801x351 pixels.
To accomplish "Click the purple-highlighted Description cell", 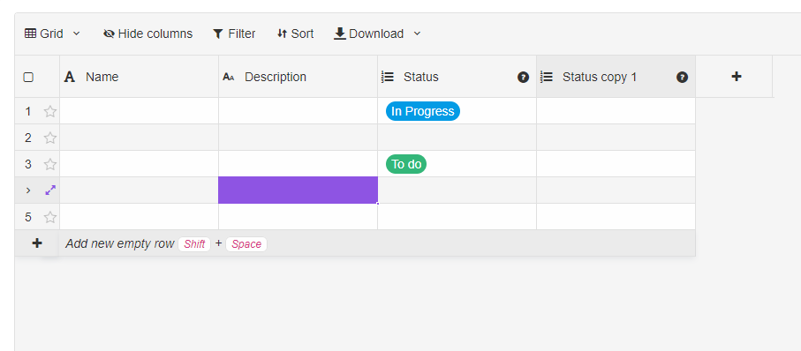I will click(x=298, y=190).
